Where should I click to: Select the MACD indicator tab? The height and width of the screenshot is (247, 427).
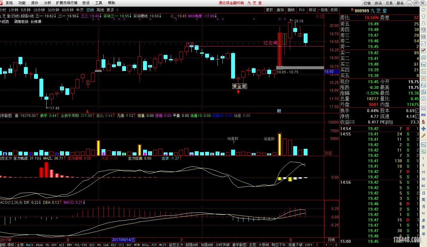click(30, 245)
